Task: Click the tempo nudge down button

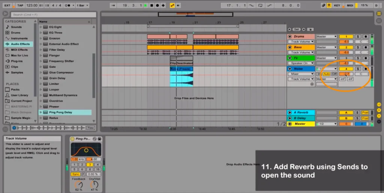Action: coord(41,5)
